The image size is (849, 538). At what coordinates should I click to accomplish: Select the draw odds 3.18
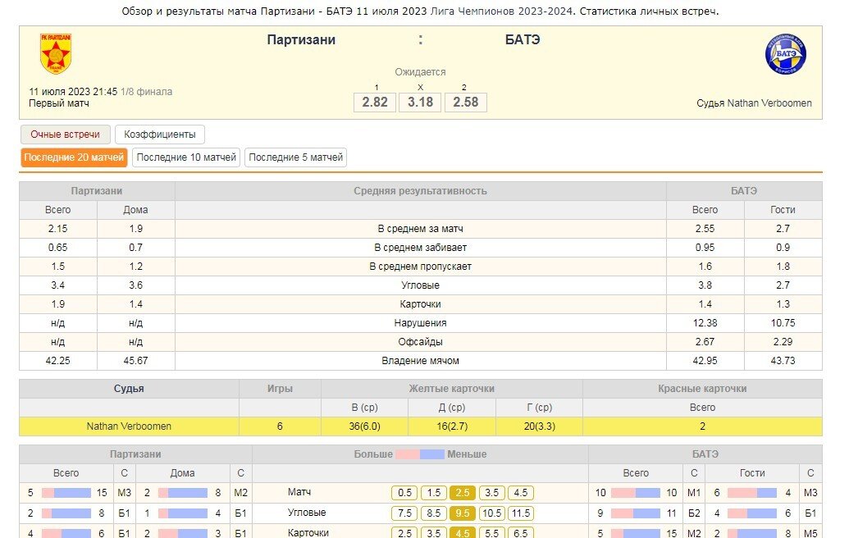pos(420,103)
